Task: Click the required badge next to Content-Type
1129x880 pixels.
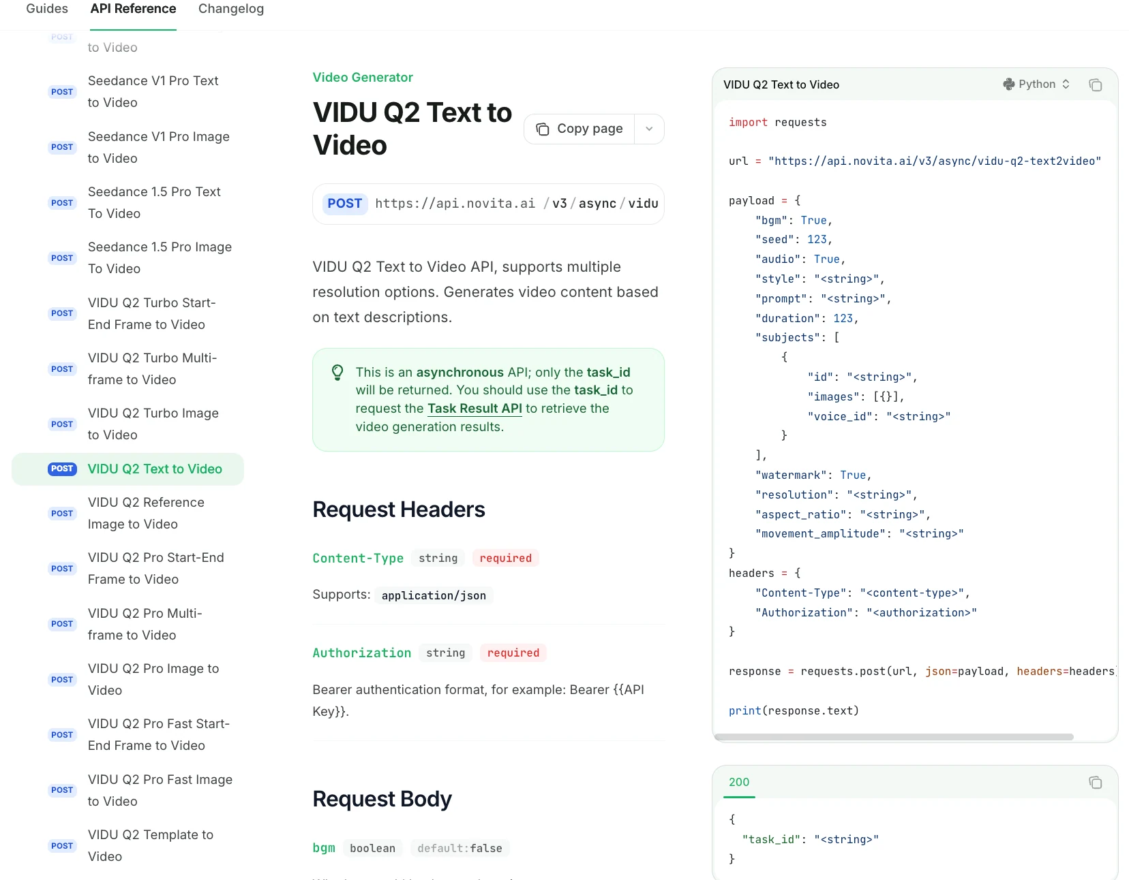Action: click(506, 559)
